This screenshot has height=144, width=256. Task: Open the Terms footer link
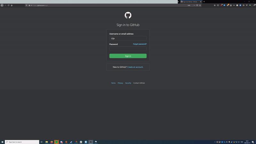point(114,83)
